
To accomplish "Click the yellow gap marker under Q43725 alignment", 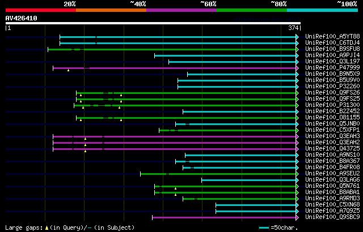I will point(85,151).
